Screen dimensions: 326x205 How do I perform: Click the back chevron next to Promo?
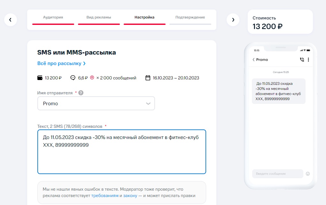click(253, 60)
